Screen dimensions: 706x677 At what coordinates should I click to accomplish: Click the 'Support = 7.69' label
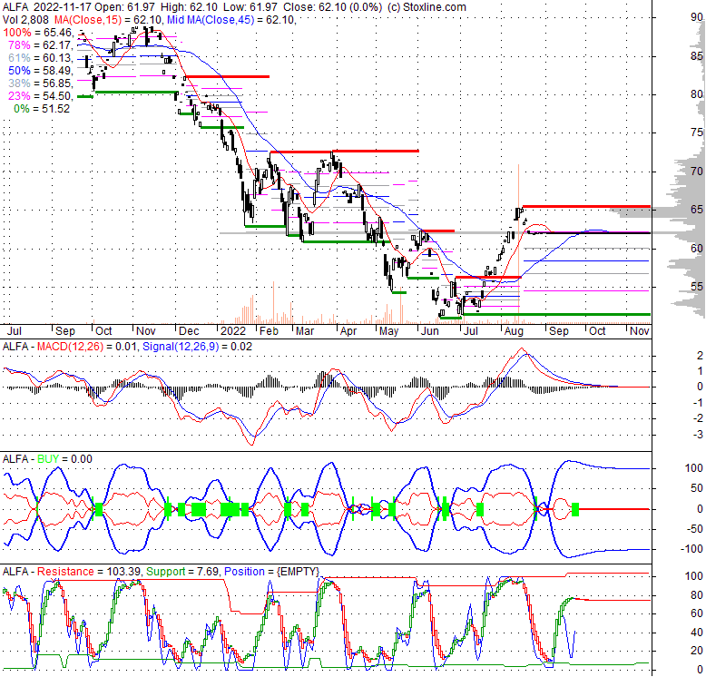[182, 572]
